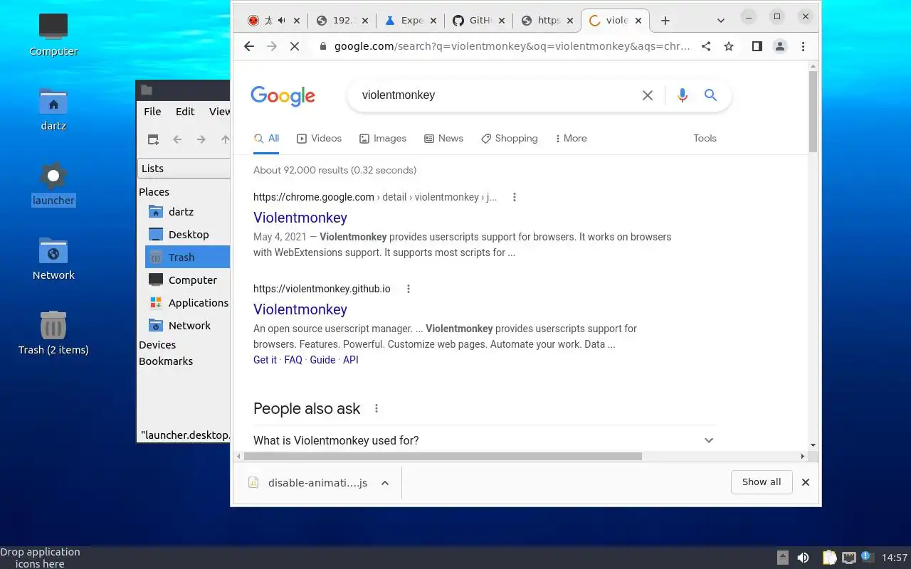Image resolution: width=911 pixels, height=569 pixels.
Task: Open the Guide sitelink
Action: coord(322,360)
